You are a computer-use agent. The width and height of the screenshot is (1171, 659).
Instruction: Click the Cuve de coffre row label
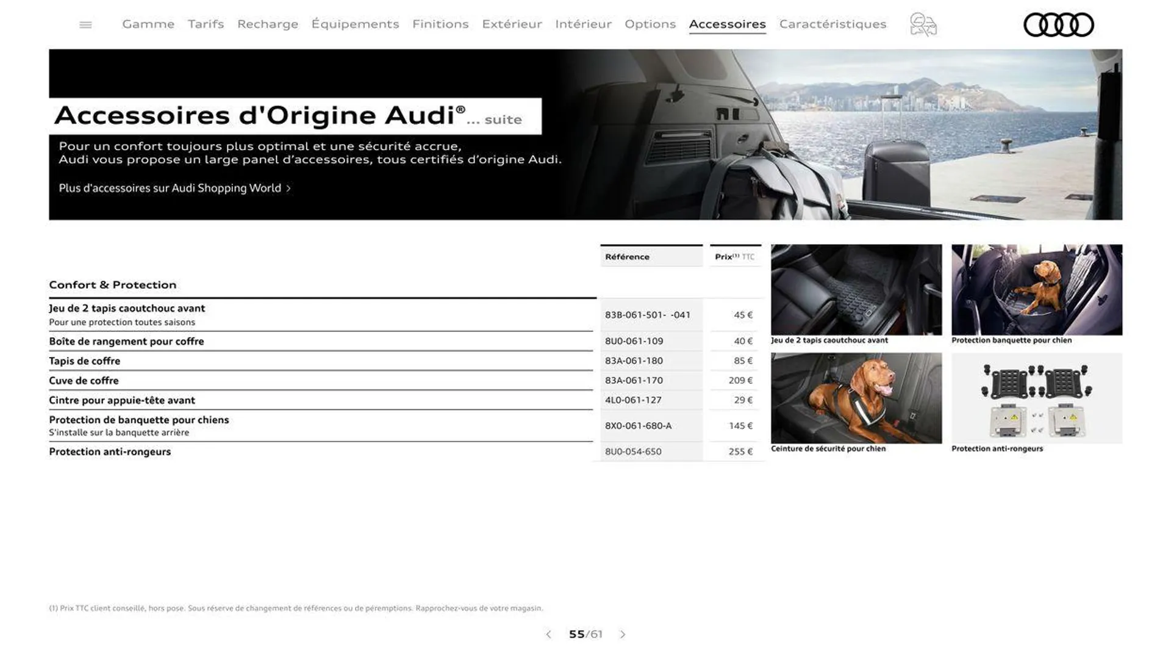point(84,380)
